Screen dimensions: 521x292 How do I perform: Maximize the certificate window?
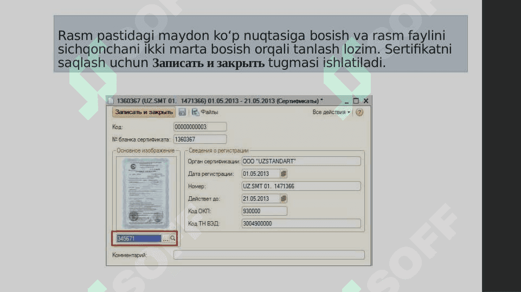[356, 101]
